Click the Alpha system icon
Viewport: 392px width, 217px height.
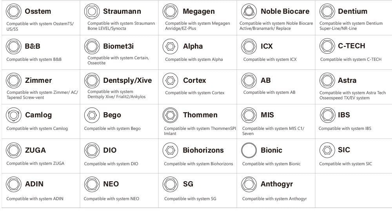click(170, 46)
